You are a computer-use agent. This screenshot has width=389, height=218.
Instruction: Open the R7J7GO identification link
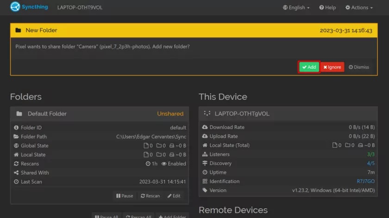click(366, 181)
